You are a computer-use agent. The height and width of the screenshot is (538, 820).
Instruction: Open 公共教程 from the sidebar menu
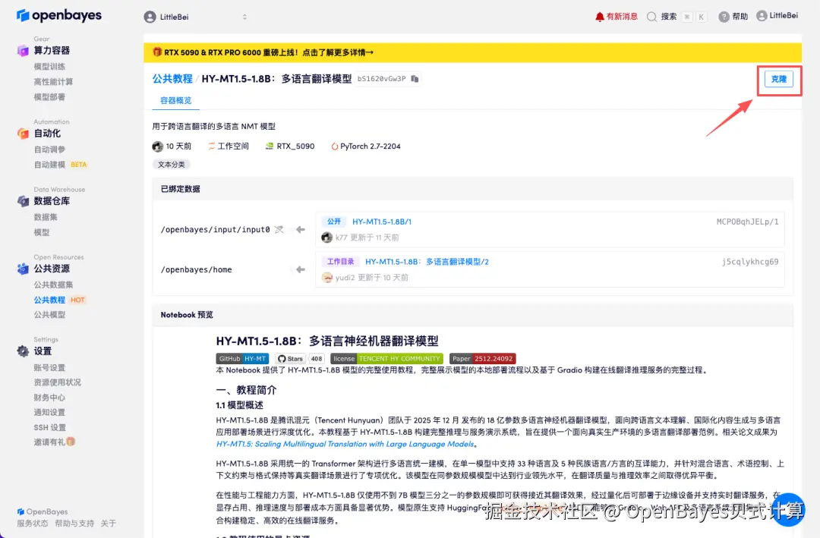point(49,299)
